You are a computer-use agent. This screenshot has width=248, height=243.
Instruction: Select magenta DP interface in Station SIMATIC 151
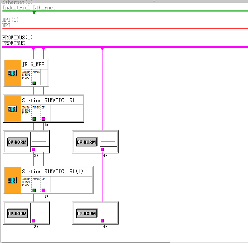pyautogui.click(x=43, y=119)
